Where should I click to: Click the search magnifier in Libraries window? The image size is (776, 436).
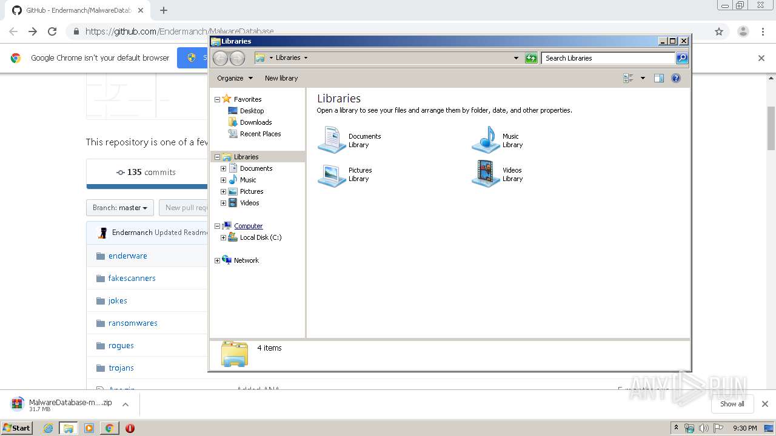(x=682, y=58)
